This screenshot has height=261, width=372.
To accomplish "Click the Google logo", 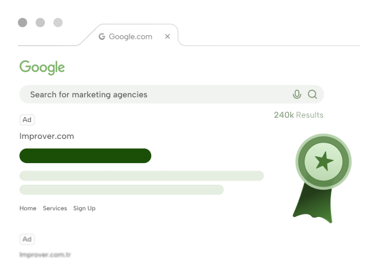I will pyautogui.click(x=42, y=67).
